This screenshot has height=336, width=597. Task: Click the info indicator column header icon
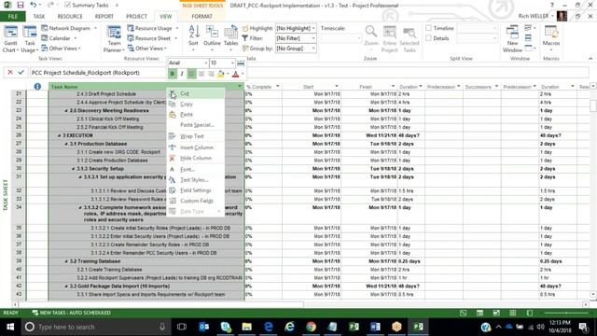tap(37, 87)
